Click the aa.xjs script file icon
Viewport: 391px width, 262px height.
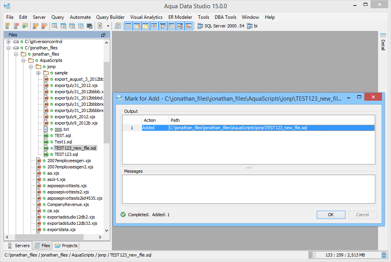[38, 173]
